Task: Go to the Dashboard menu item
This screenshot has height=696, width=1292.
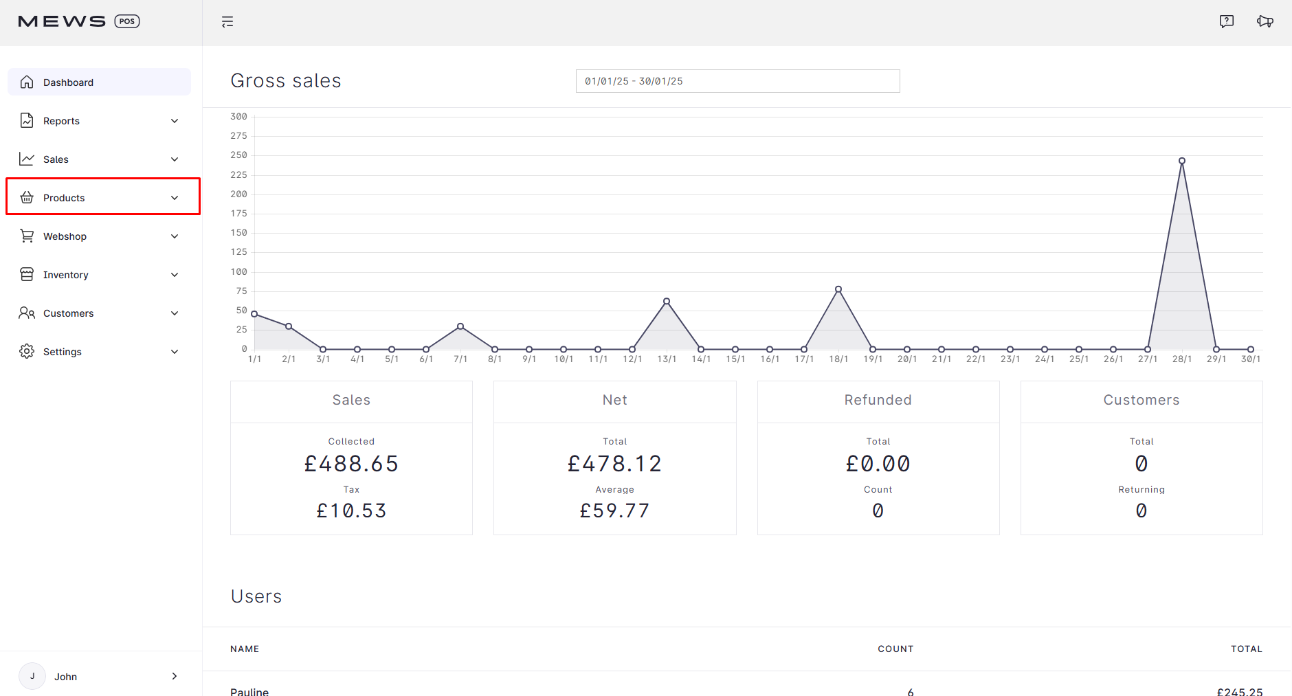Action: tap(68, 82)
